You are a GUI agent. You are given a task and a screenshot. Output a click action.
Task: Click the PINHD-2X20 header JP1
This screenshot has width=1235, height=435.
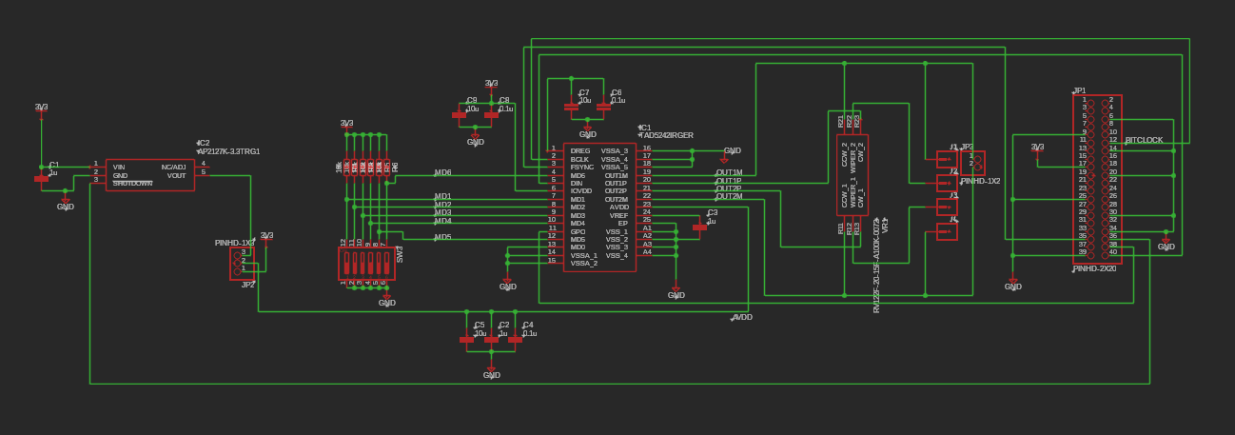pyautogui.click(x=1097, y=179)
